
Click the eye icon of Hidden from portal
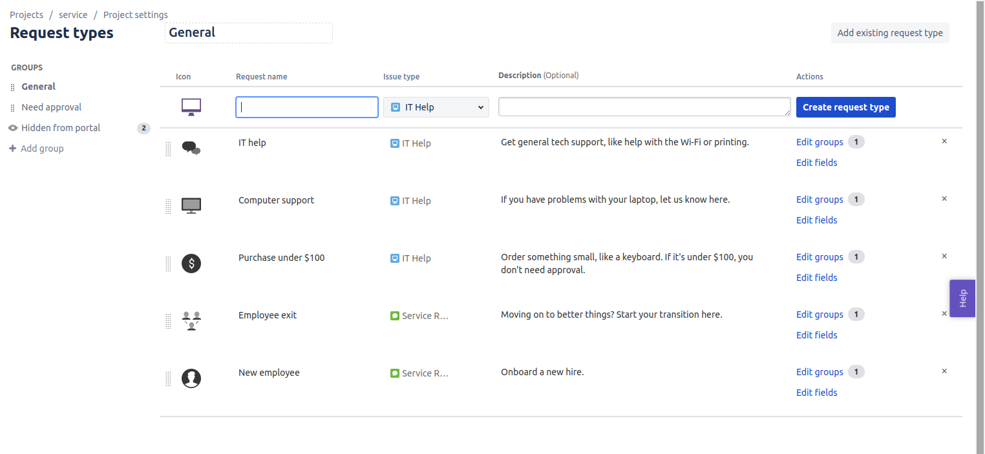(13, 128)
